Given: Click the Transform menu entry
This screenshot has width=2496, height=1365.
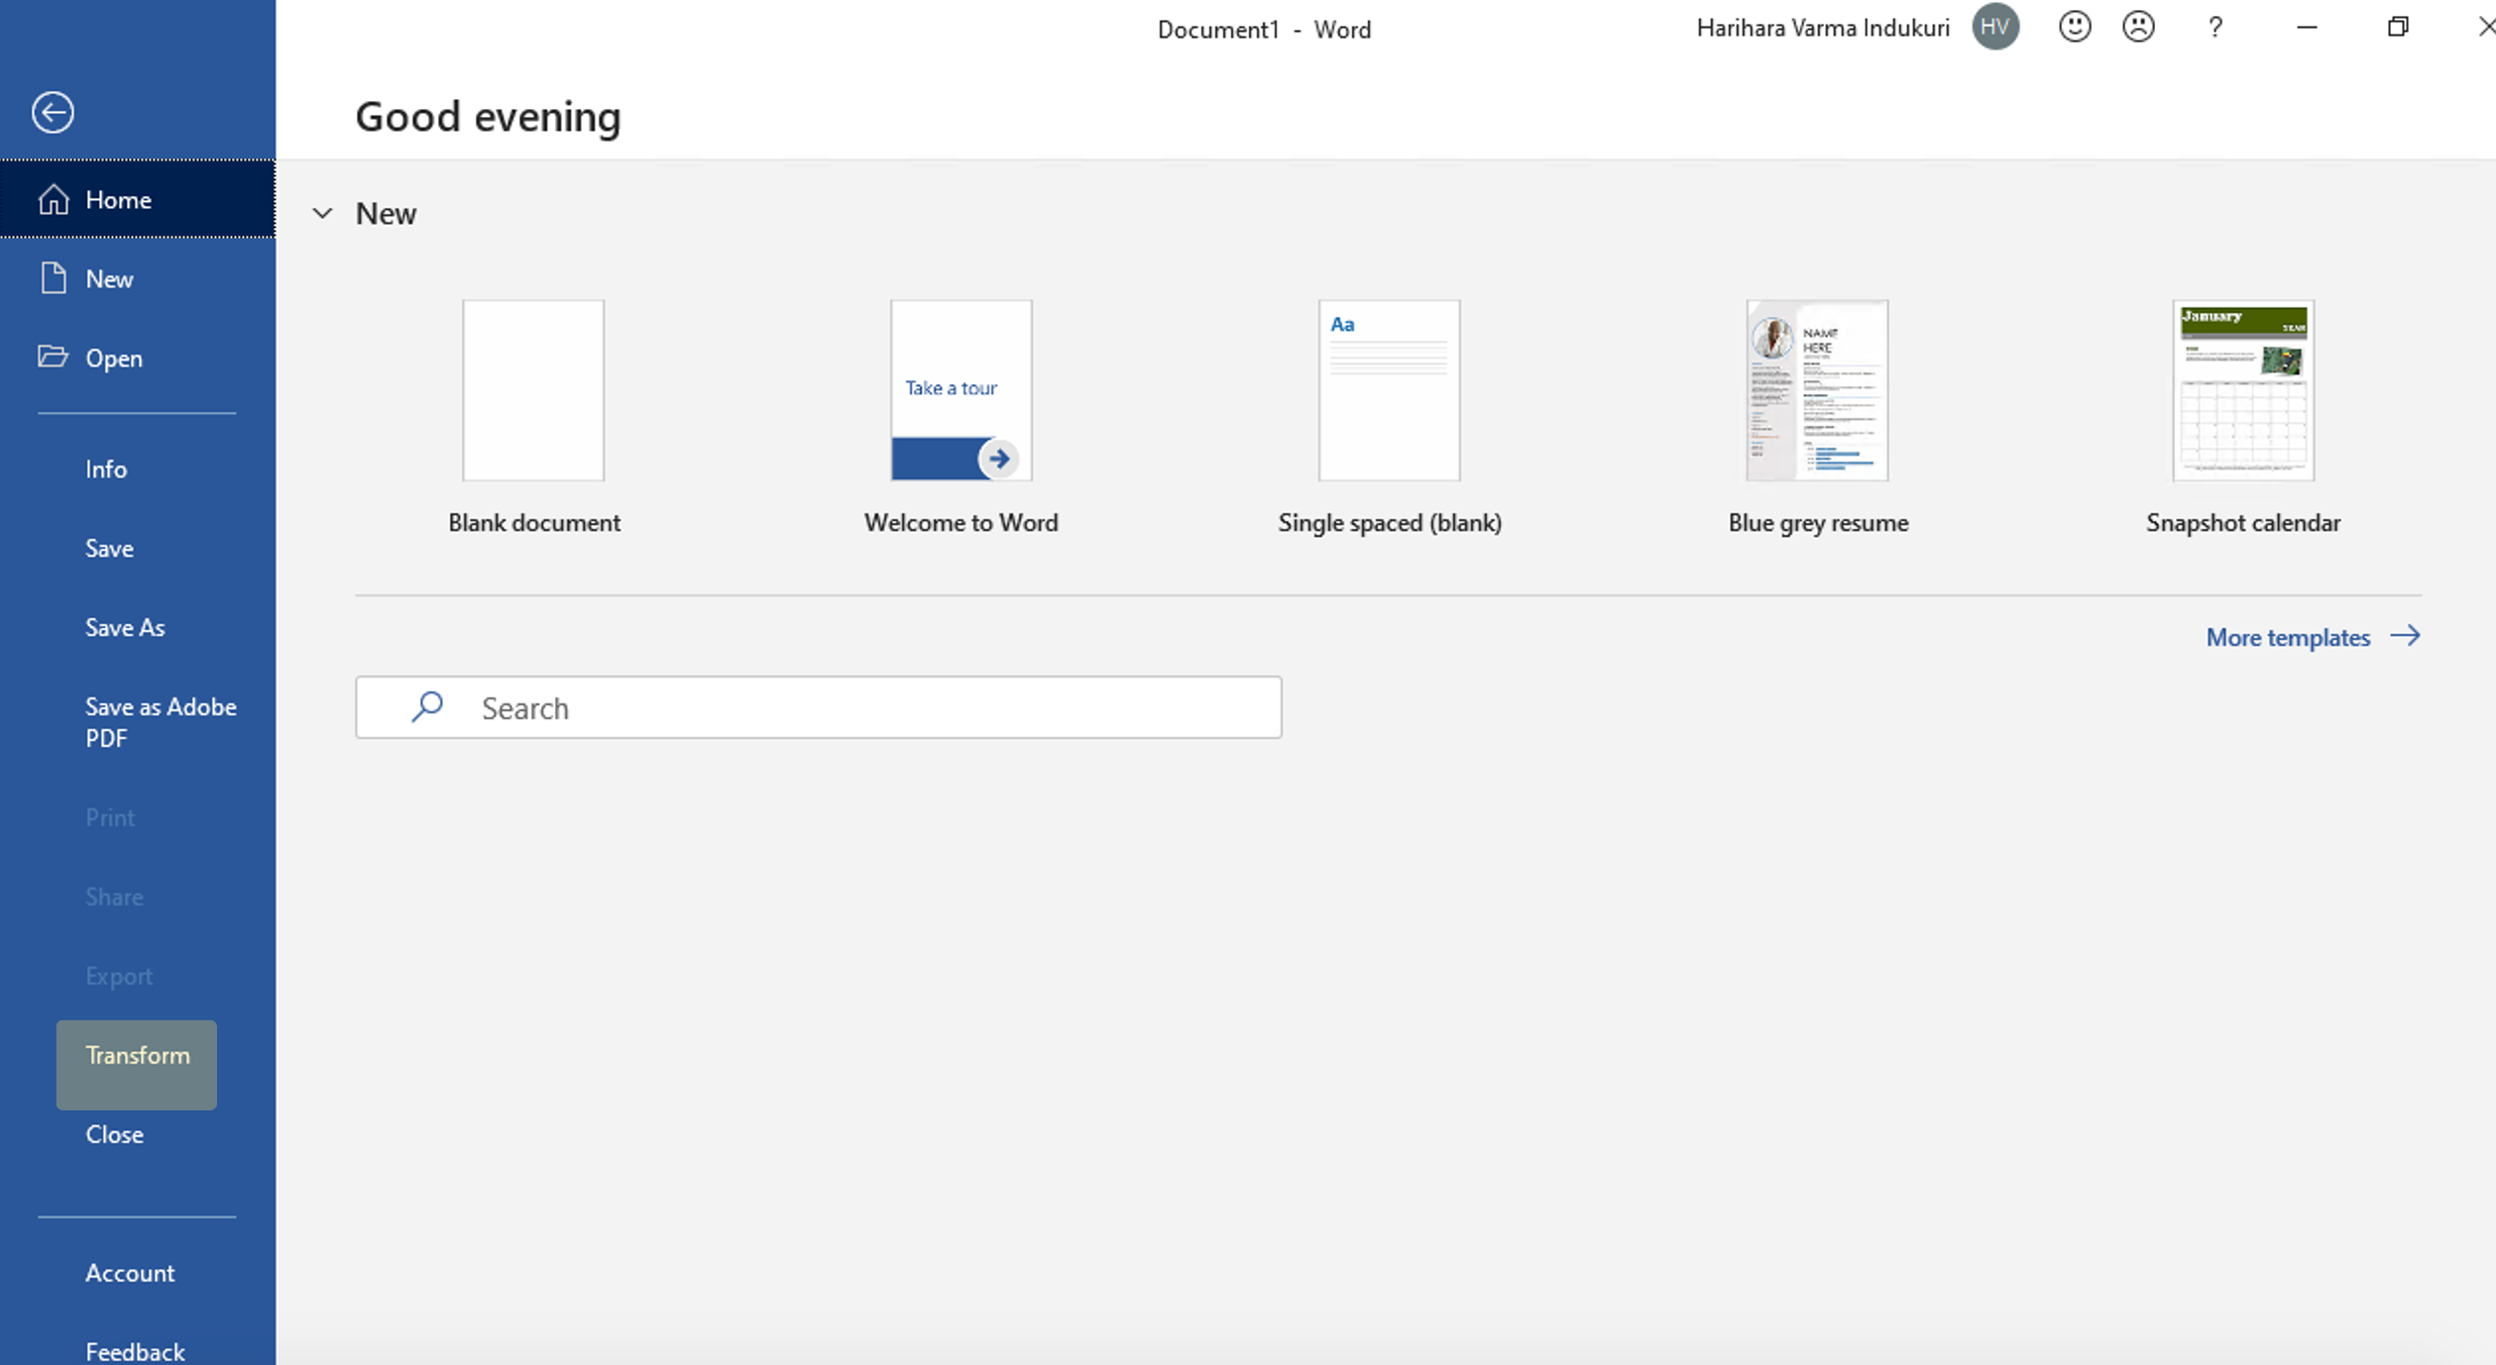Looking at the screenshot, I should pyautogui.click(x=137, y=1056).
